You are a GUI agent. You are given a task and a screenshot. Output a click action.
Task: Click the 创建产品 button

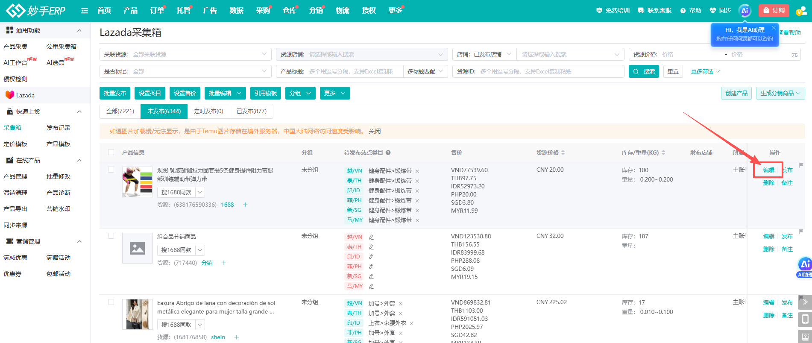(x=736, y=93)
